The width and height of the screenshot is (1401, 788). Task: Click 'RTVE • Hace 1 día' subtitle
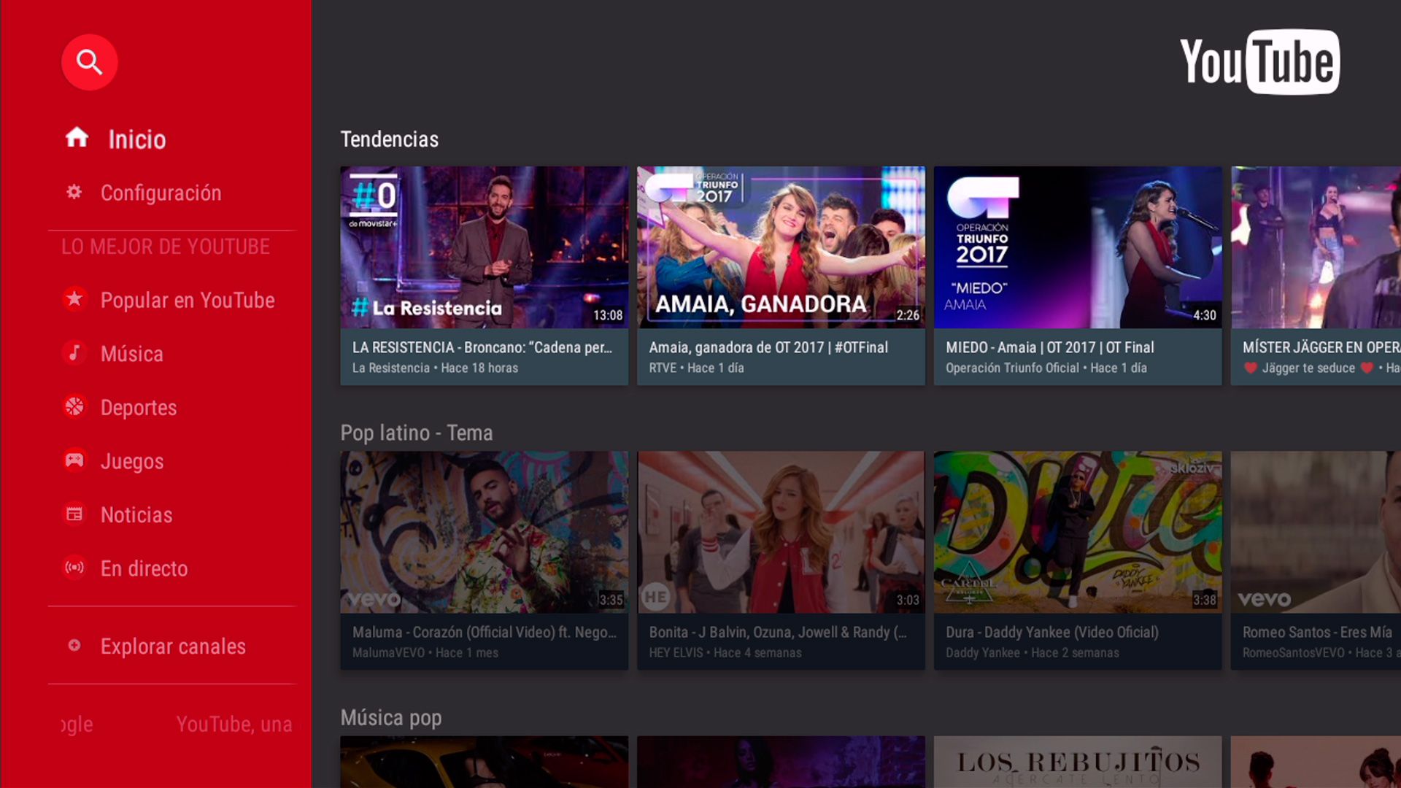(697, 368)
